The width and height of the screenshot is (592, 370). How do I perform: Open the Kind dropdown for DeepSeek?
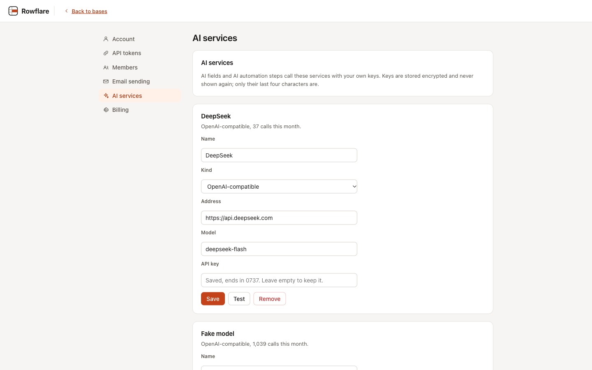click(279, 187)
